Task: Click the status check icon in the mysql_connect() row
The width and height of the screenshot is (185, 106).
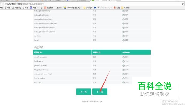Action: point(124,57)
